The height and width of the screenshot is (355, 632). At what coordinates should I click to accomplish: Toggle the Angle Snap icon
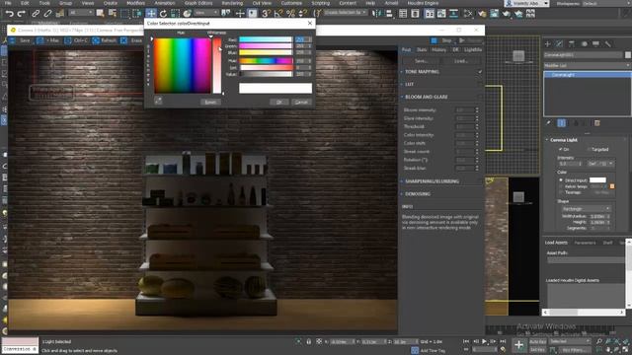pyautogui.click(x=278, y=13)
